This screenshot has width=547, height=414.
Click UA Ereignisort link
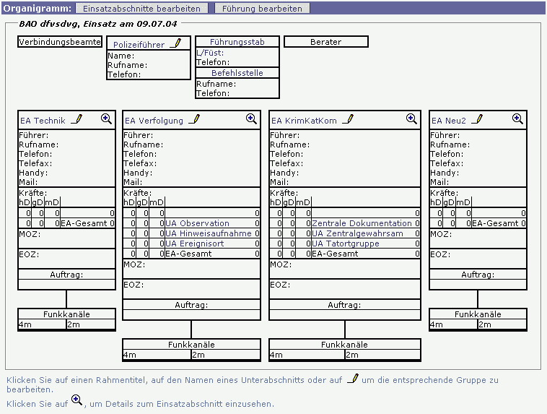tap(195, 244)
